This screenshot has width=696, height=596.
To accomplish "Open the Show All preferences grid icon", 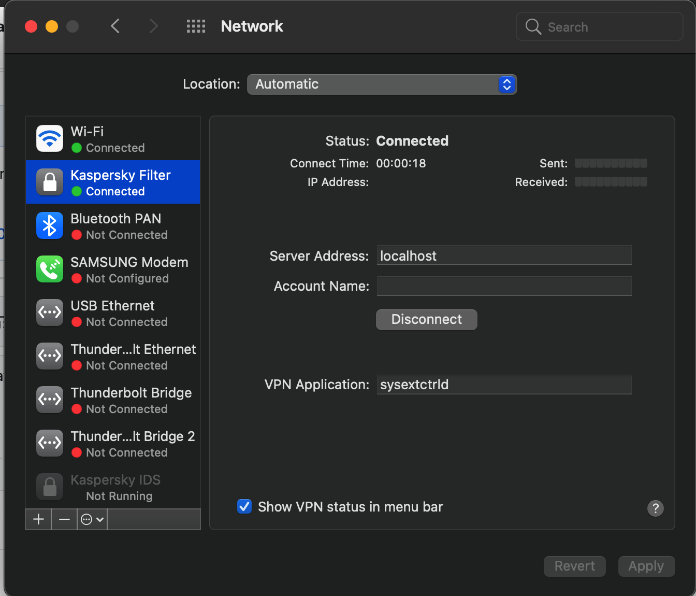I will tap(196, 26).
